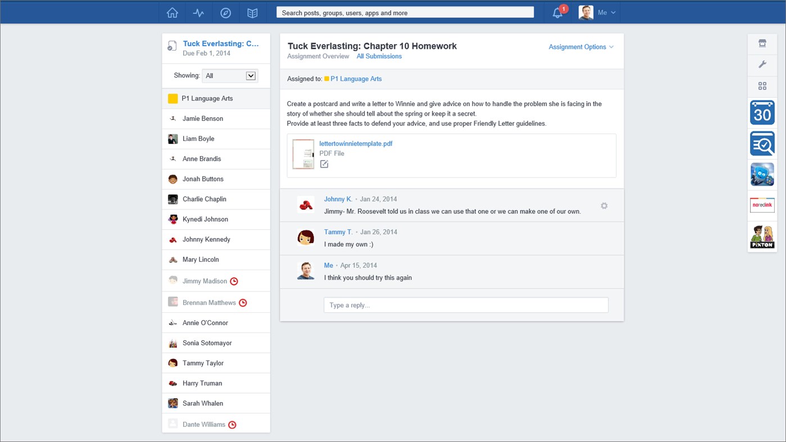Click the wrench tools icon
786x442 pixels.
[x=762, y=65]
